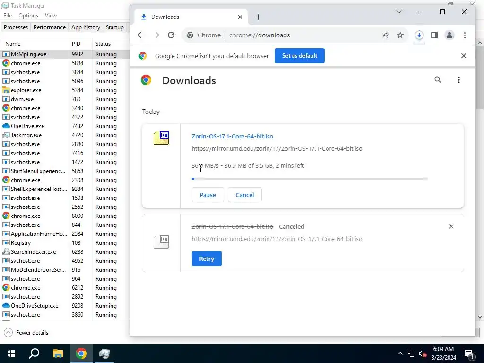Reload the Downloads page

click(171, 35)
